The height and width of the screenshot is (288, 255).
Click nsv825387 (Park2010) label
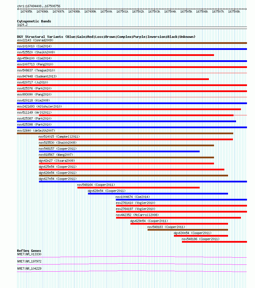(34, 119)
